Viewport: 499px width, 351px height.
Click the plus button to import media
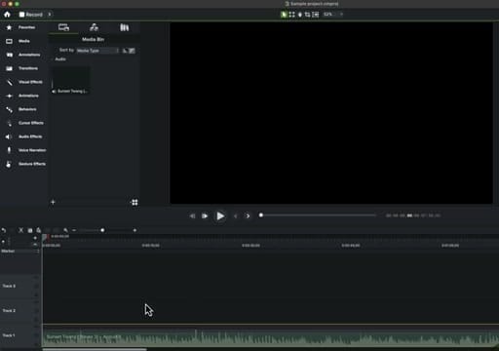coord(53,202)
